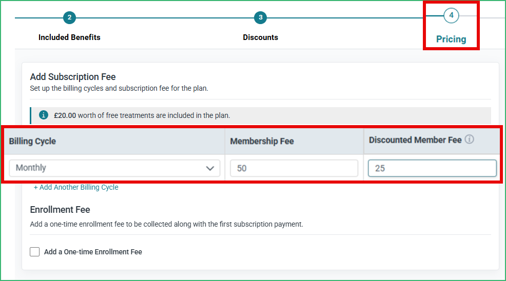Select the Pricing step label
This screenshot has height=281, width=506.
tap(451, 39)
